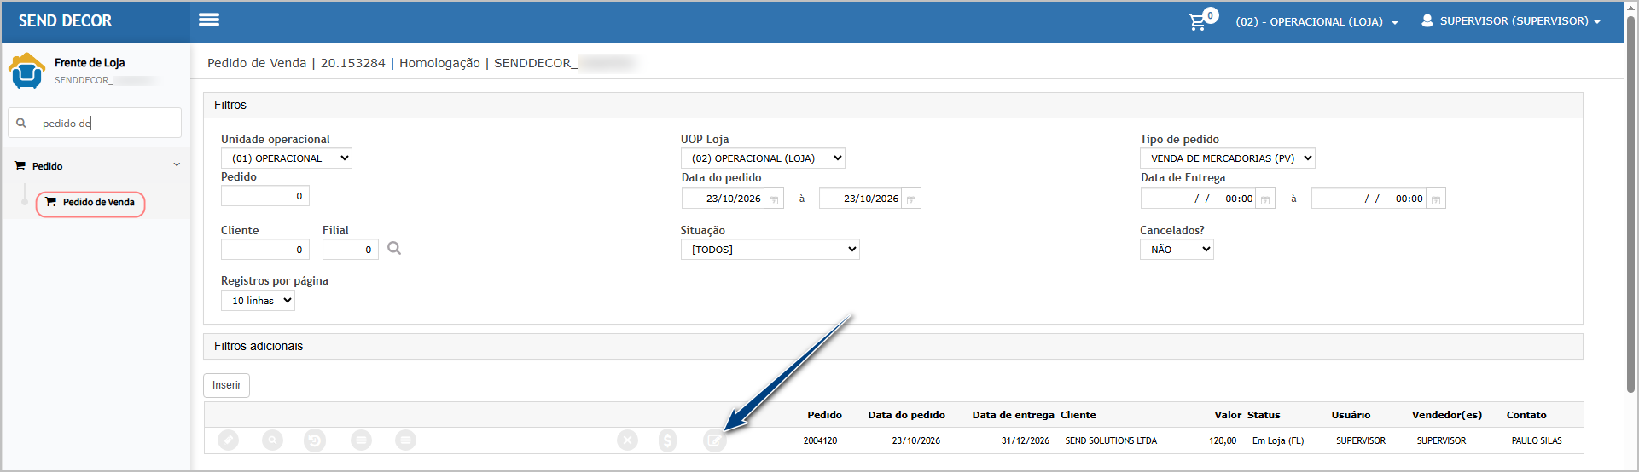Open calendar for start Data de Entrega

coord(1265,199)
